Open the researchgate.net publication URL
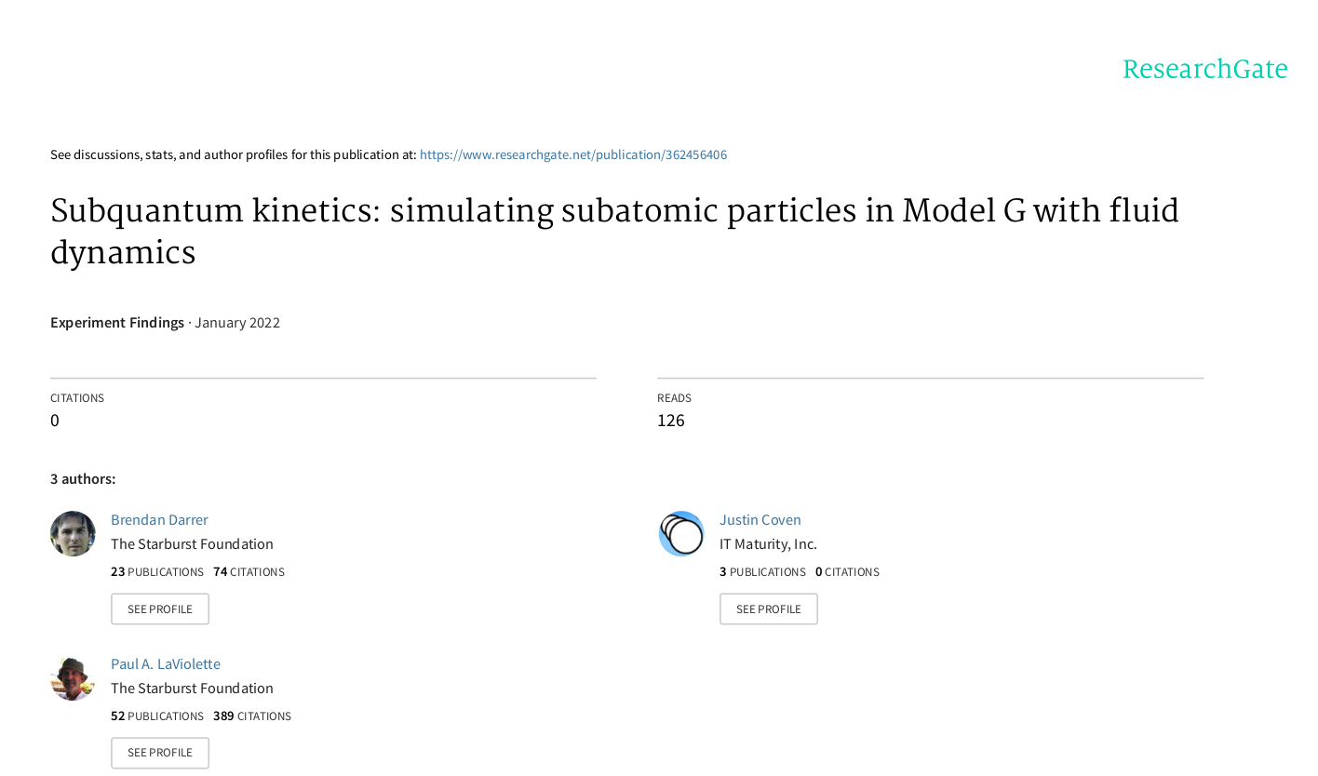This screenshot has width=1318, height=776. click(x=572, y=155)
